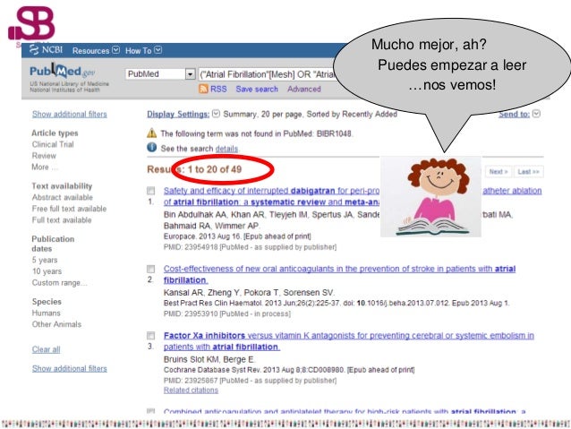Filter by Abstract available
Screen dimensions: 571x429
63,197
